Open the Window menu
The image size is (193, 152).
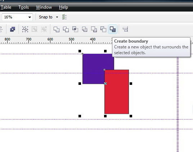point(44,7)
